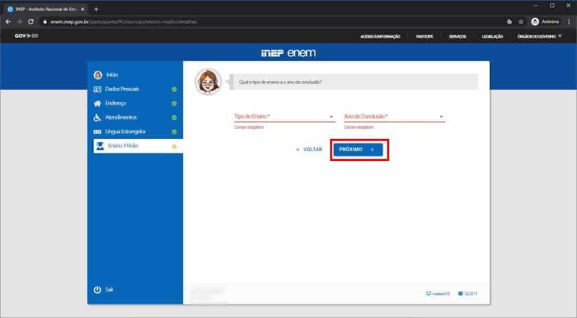This screenshot has width=577, height=318.
Task: Open Participe in the government bar
Action: pyautogui.click(x=424, y=36)
